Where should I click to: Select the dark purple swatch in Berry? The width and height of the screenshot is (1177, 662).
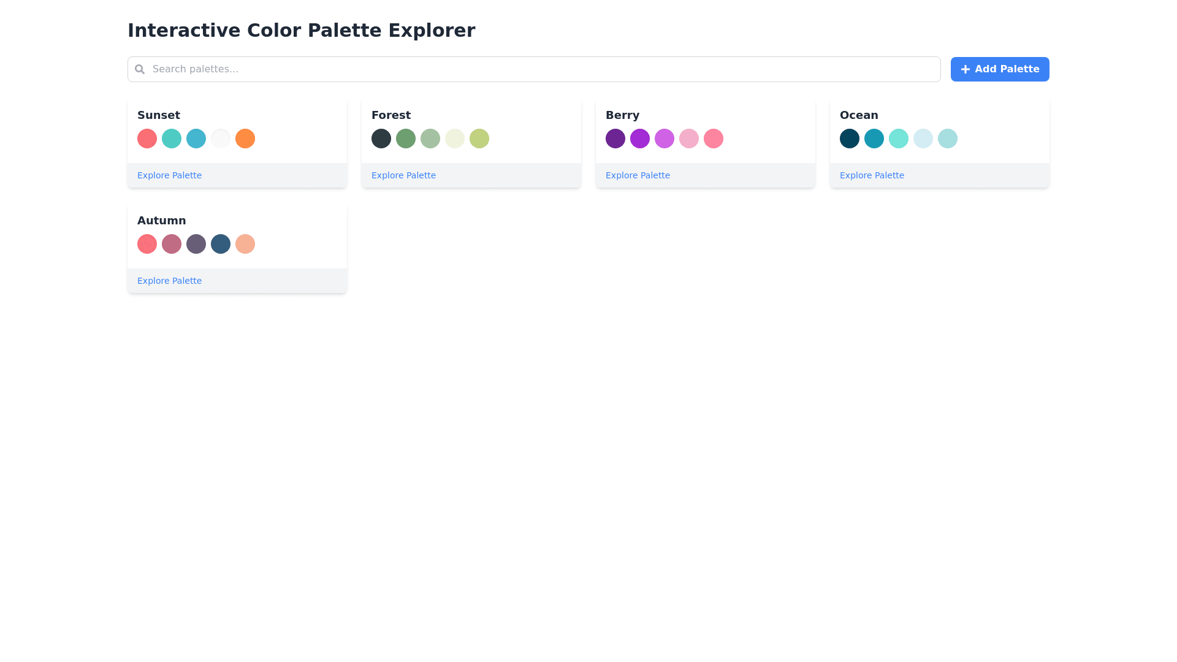click(615, 139)
